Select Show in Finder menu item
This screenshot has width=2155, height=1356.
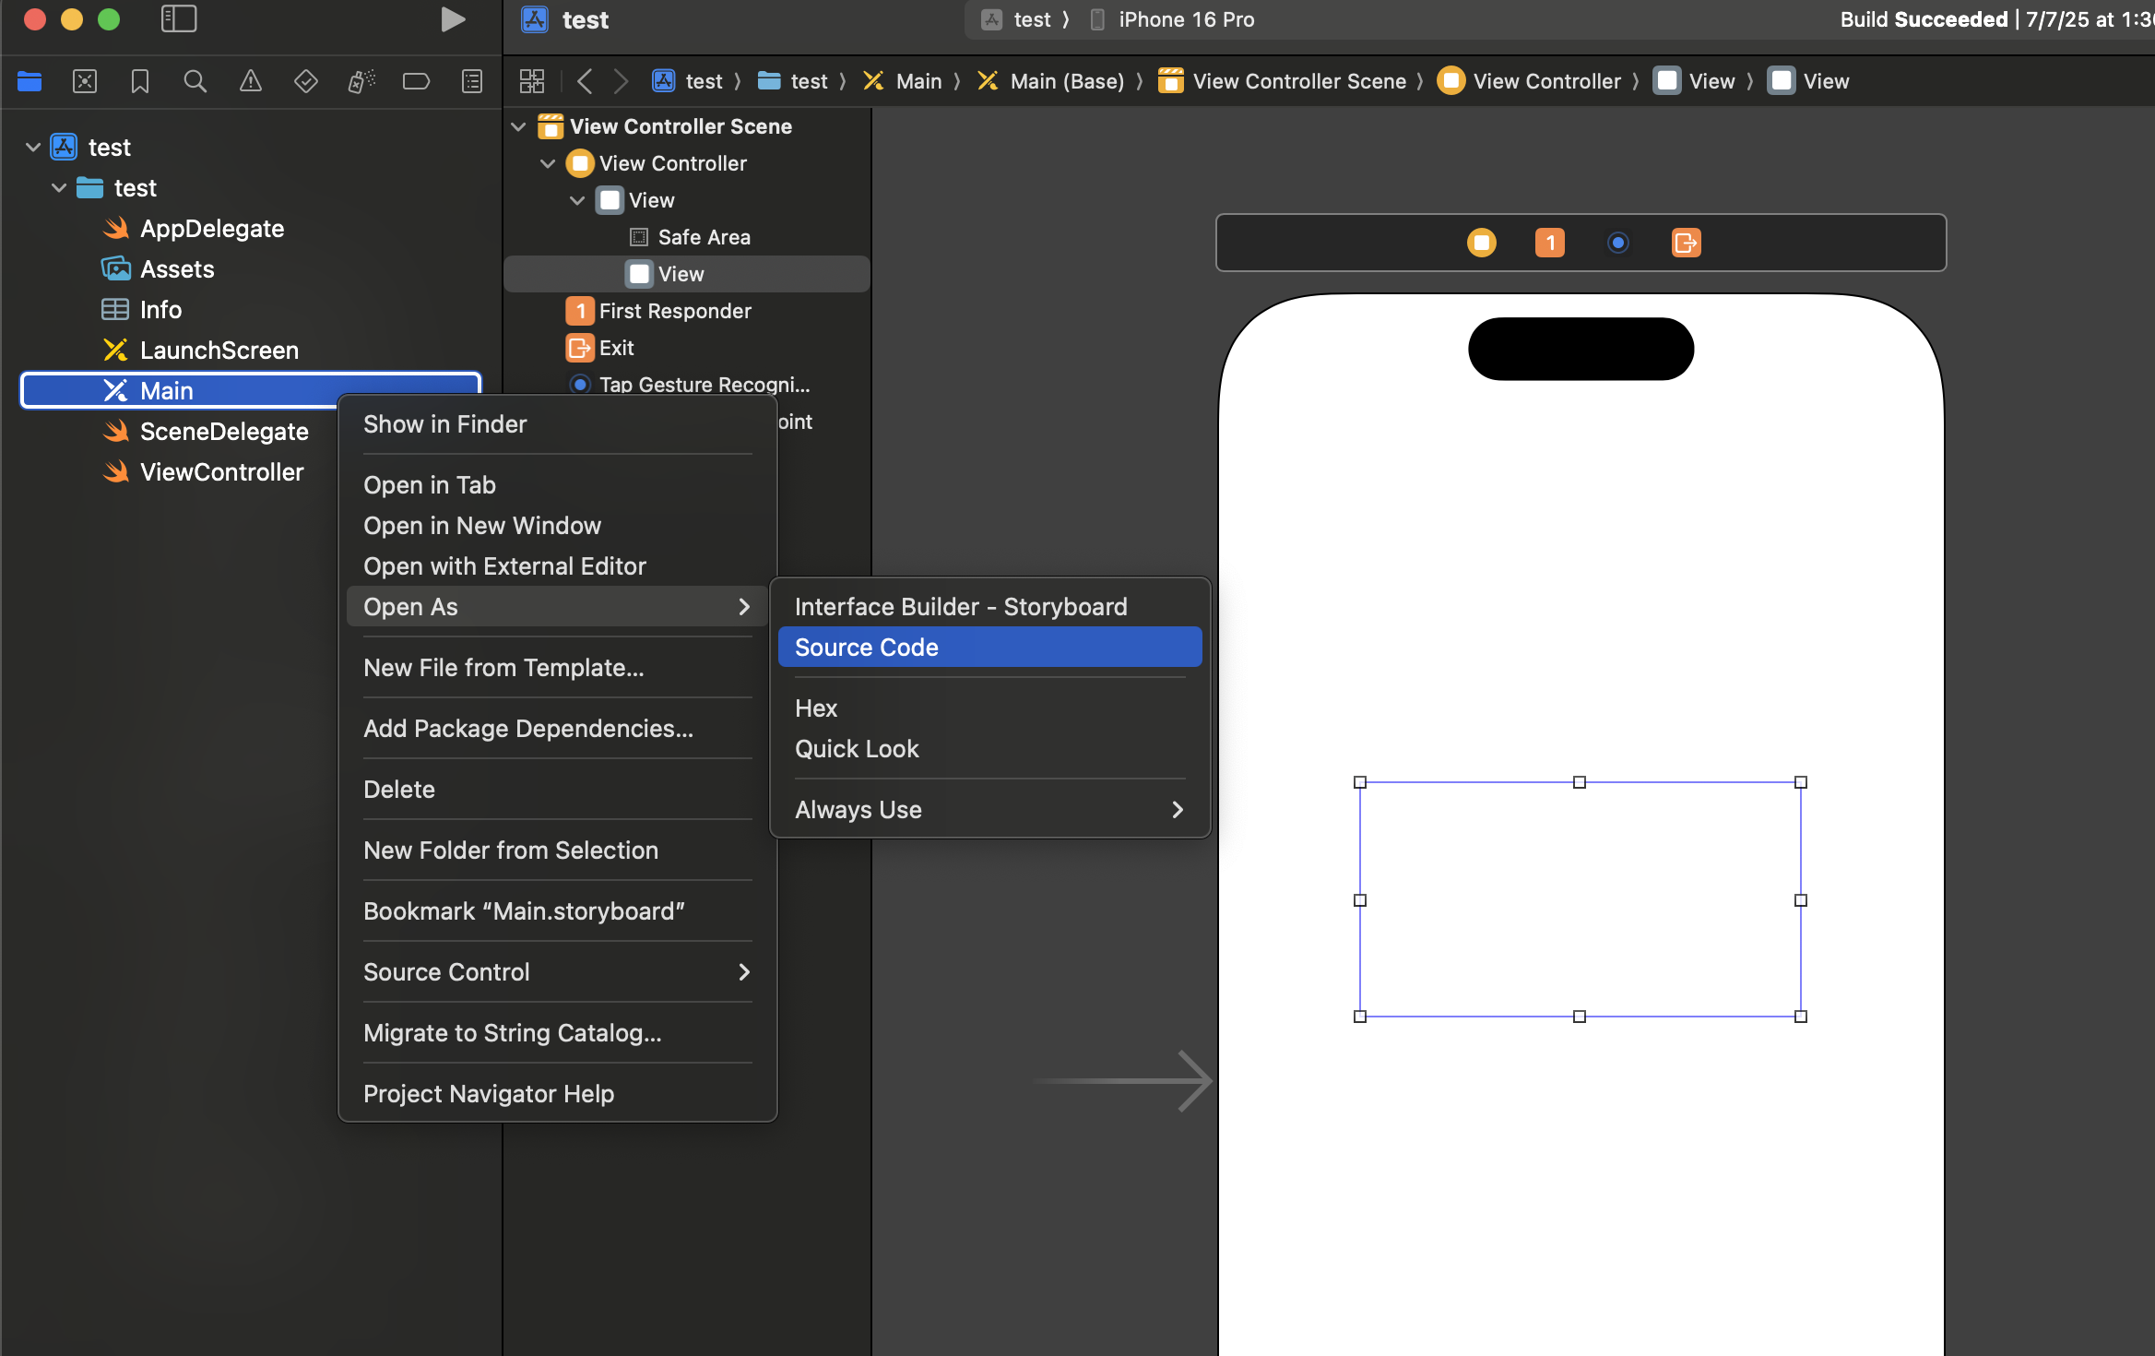[445, 424]
